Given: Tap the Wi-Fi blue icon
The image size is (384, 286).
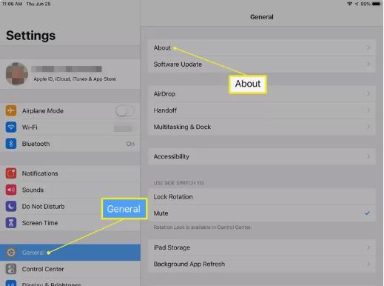Looking at the screenshot, I should (11, 127).
